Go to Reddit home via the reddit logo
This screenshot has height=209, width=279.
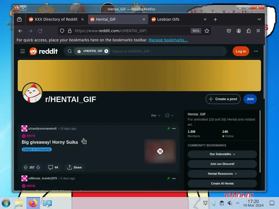[44, 51]
